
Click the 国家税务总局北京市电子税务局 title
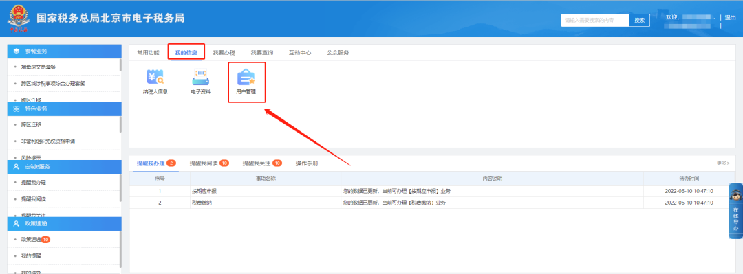(x=111, y=19)
